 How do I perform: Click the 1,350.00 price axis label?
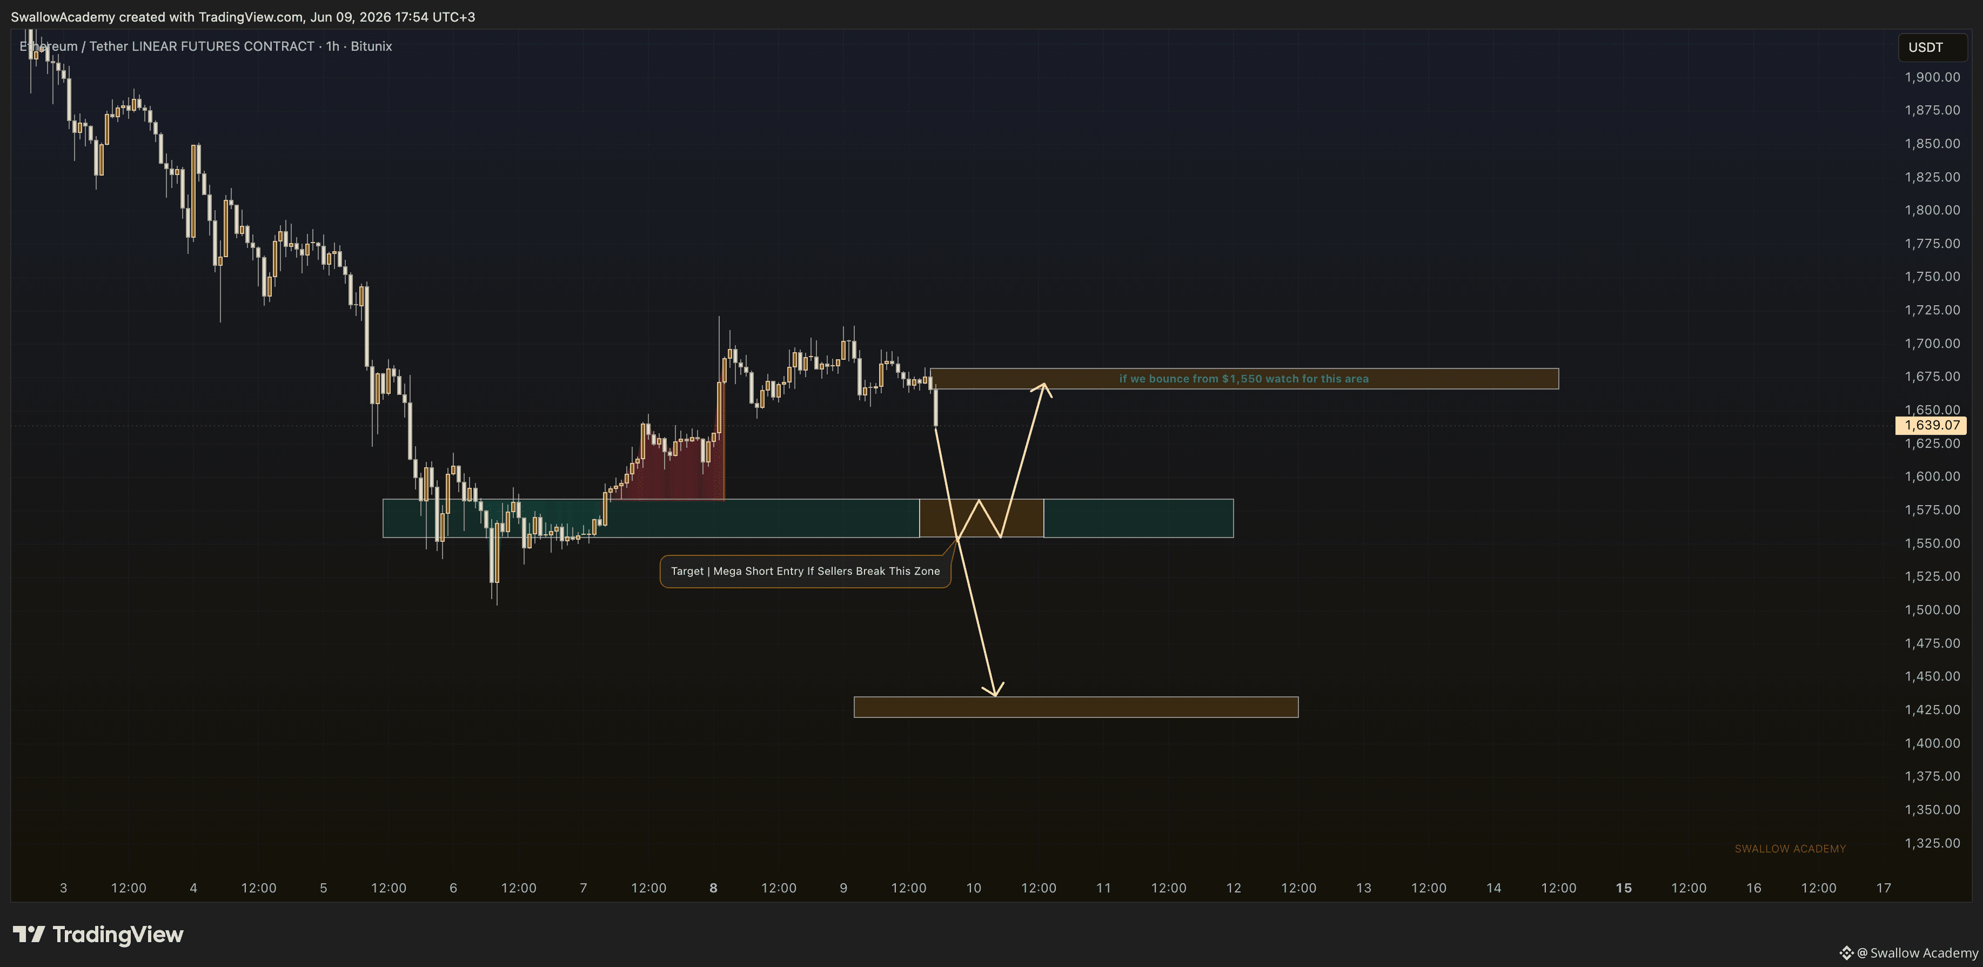1932,810
